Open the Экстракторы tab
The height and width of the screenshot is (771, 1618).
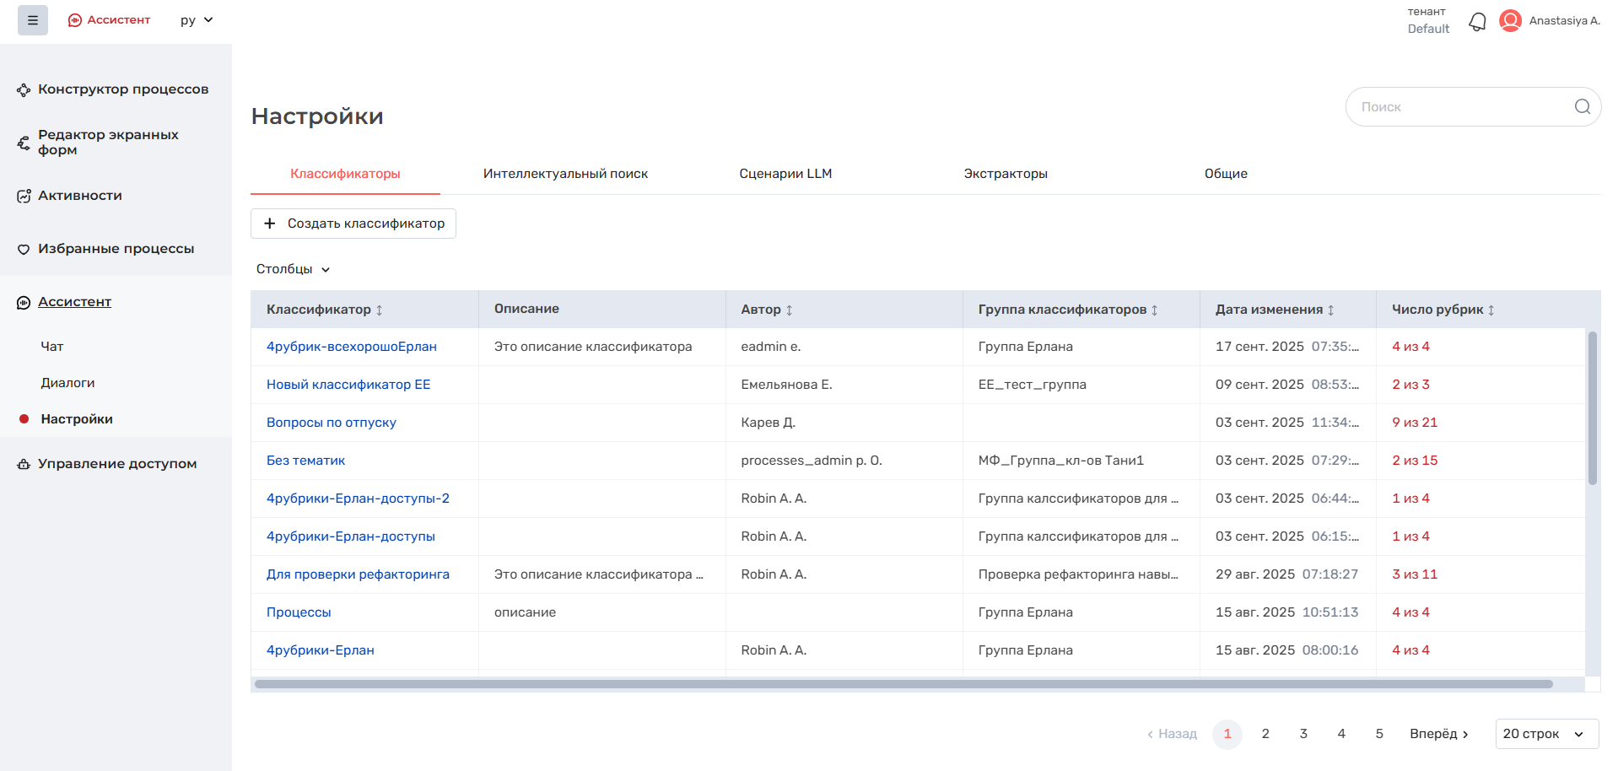[x=1006, y=174]
